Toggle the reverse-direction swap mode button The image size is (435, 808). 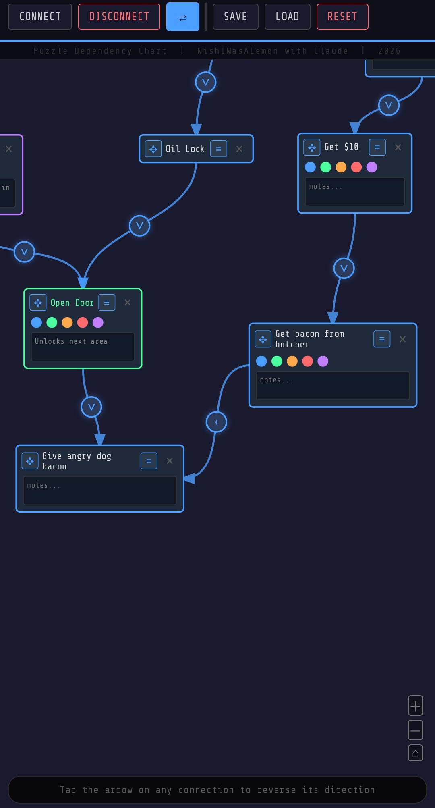pos(183,17)
